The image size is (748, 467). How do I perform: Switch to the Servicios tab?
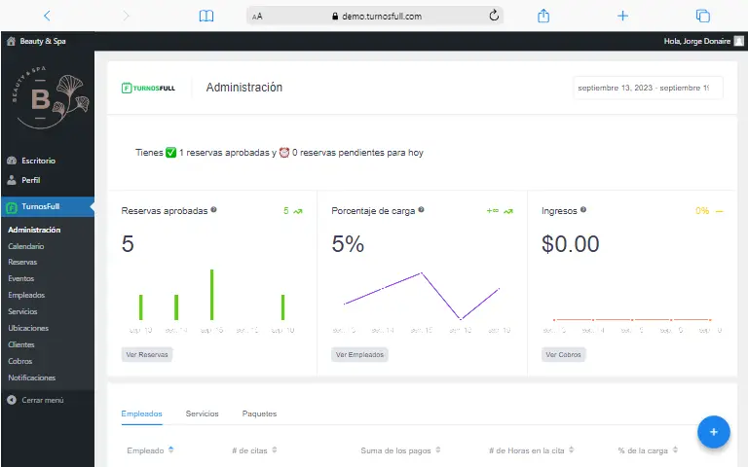(x=202, y=413)
